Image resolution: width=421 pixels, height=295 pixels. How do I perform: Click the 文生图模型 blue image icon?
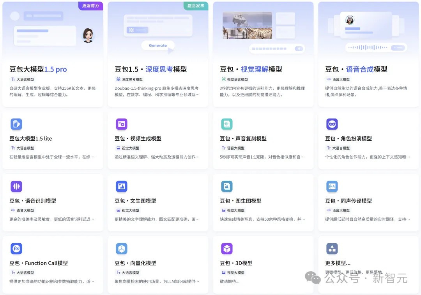tap(122, 186)
